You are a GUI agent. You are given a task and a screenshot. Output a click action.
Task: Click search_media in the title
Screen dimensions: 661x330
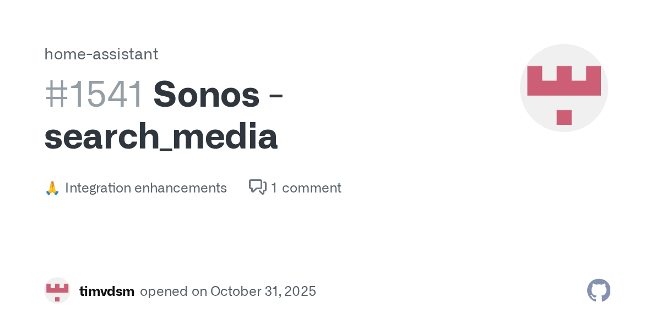161,137
